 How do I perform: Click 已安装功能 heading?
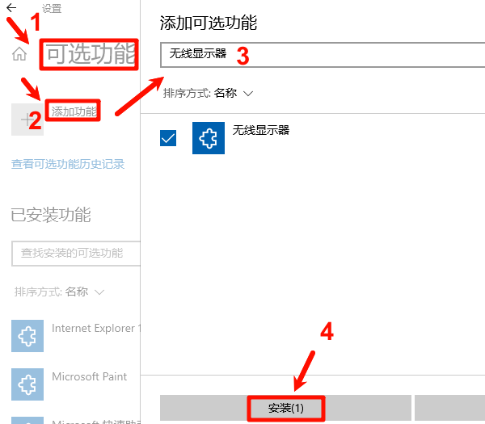pyautogui.click(x=51, y=215)
